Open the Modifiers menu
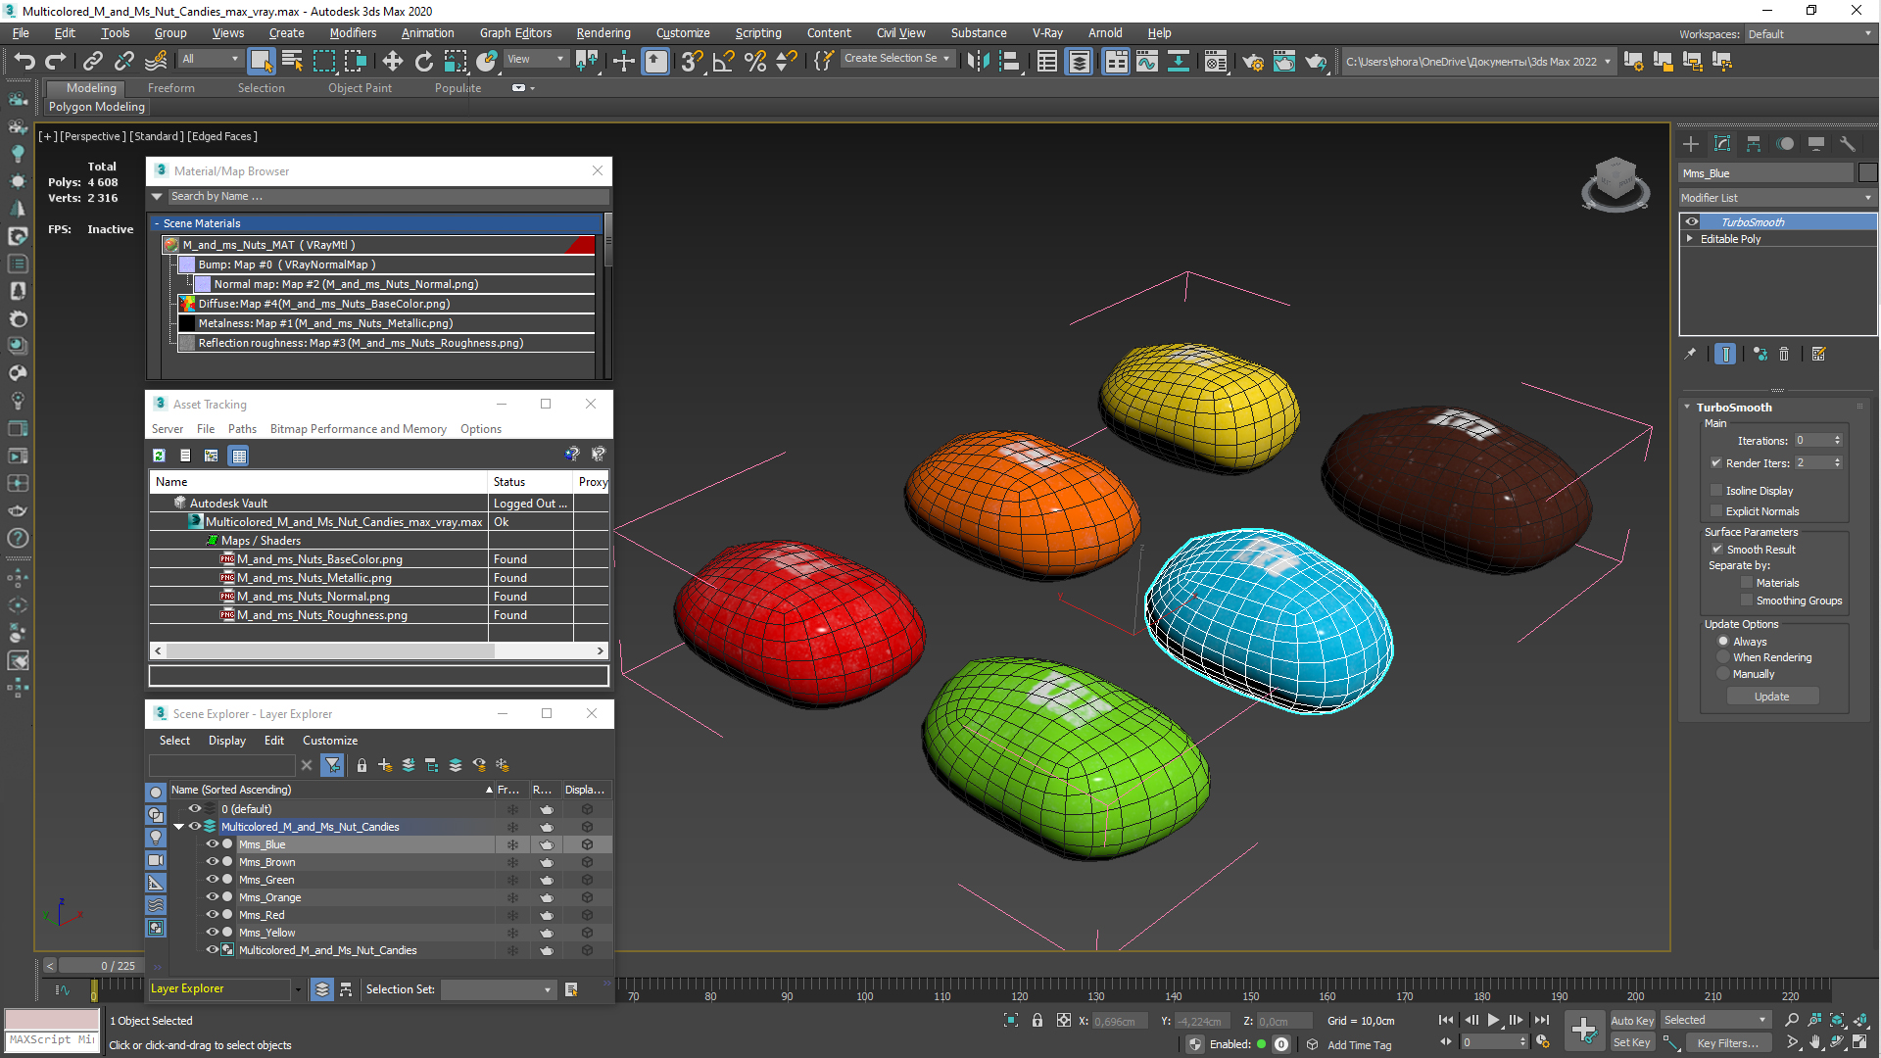 tap(353, 33)
